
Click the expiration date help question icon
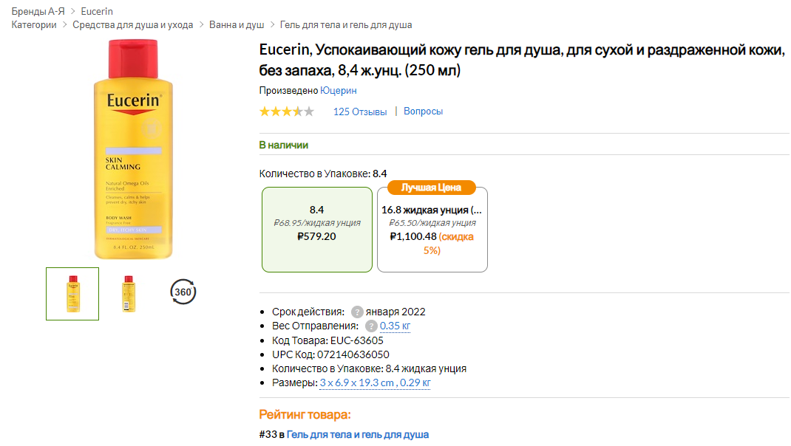point(357,312)
